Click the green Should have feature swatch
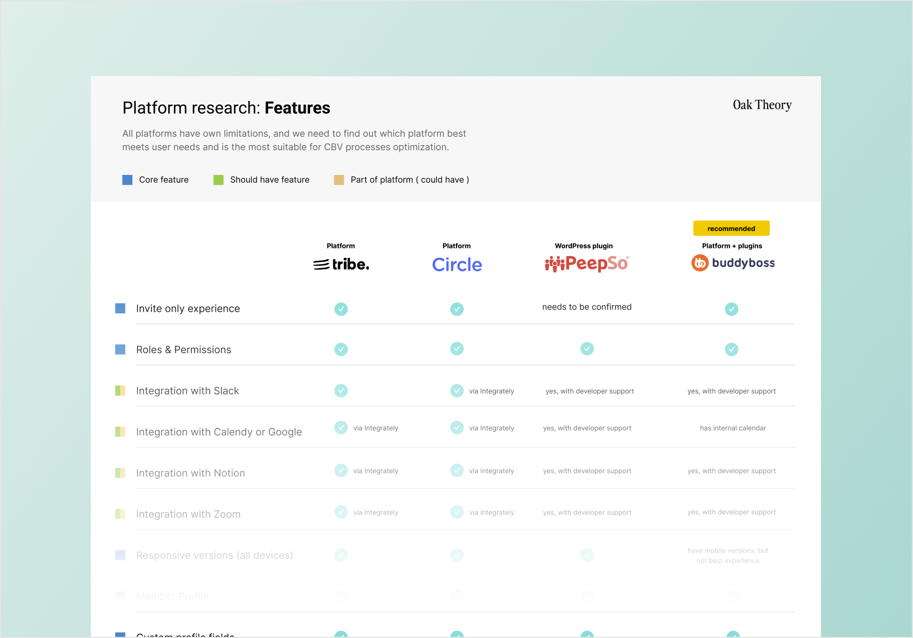 219,180
